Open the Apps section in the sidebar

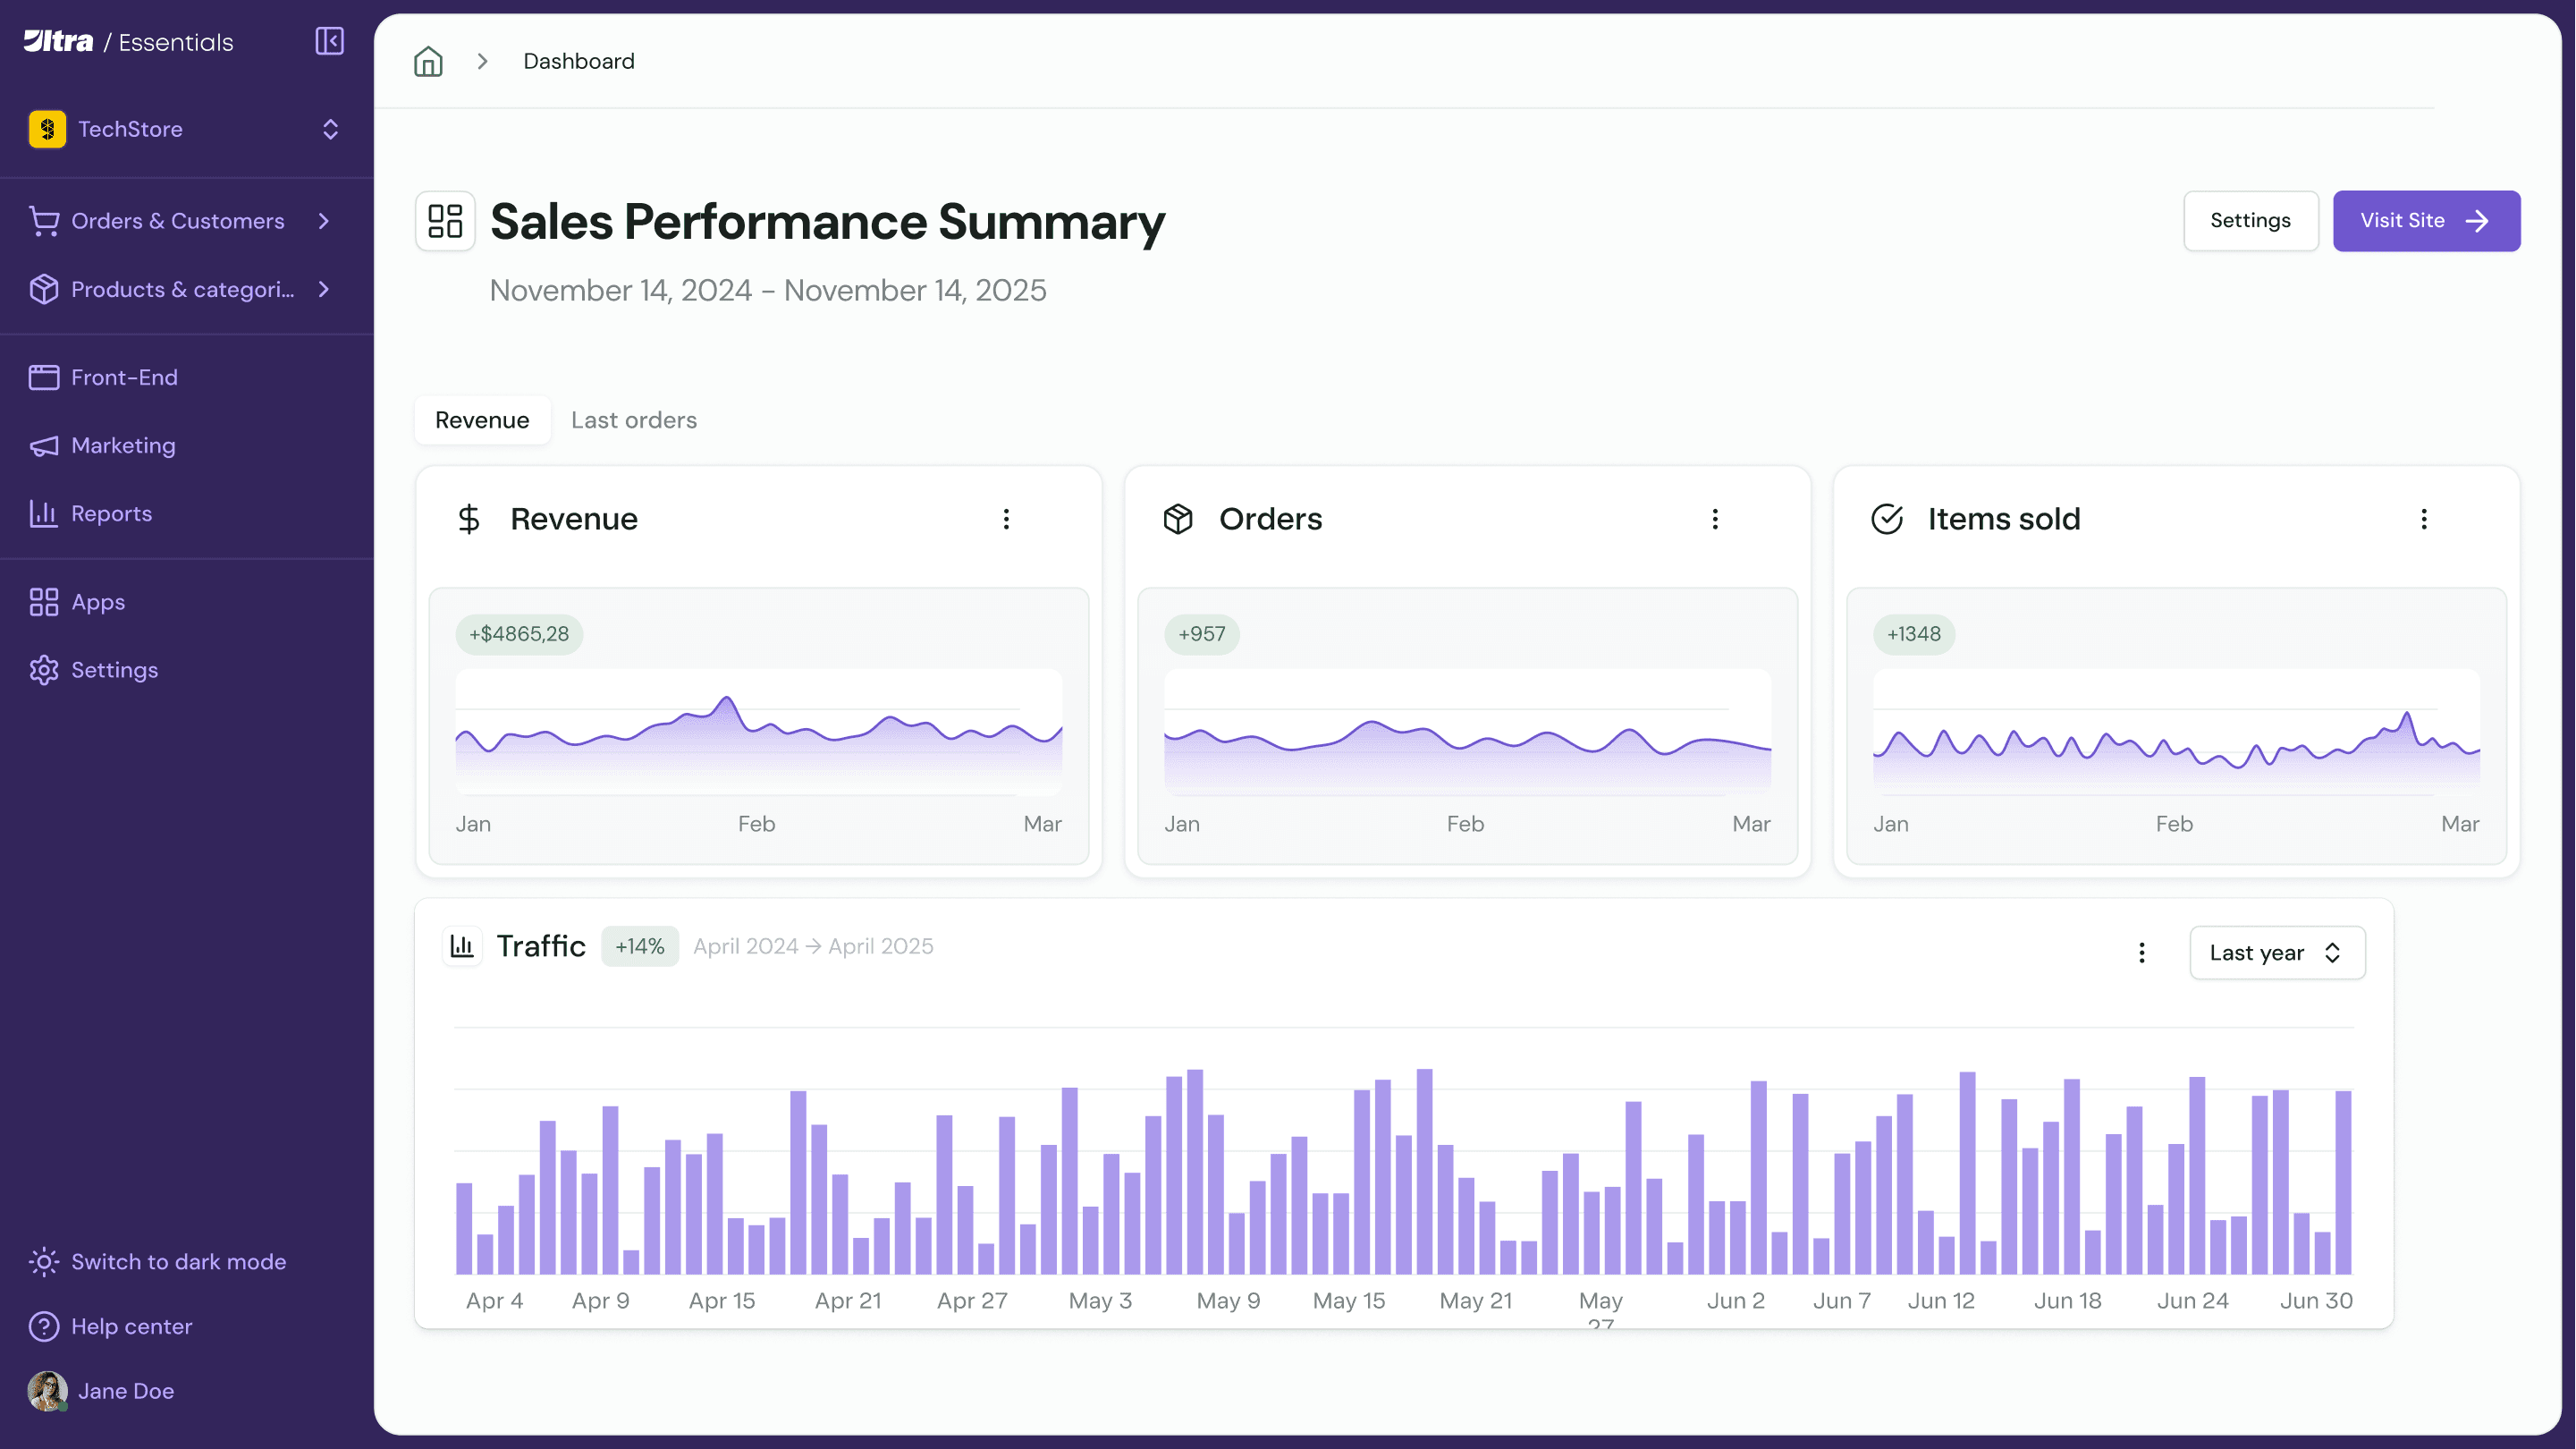[x=98, y=601]
